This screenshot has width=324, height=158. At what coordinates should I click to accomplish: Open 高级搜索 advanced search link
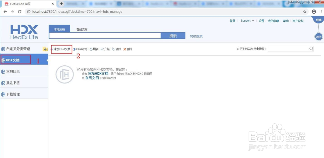(x=196, y=37)
